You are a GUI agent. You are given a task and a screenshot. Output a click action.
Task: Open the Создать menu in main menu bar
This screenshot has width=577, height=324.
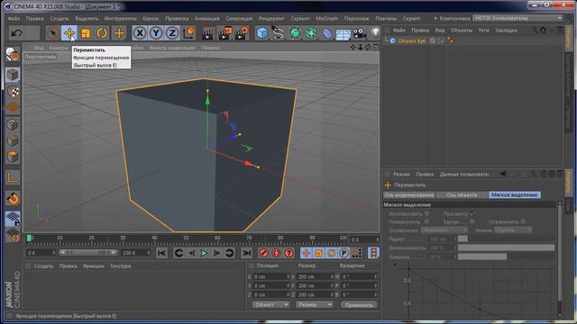[x=60, y=18]
